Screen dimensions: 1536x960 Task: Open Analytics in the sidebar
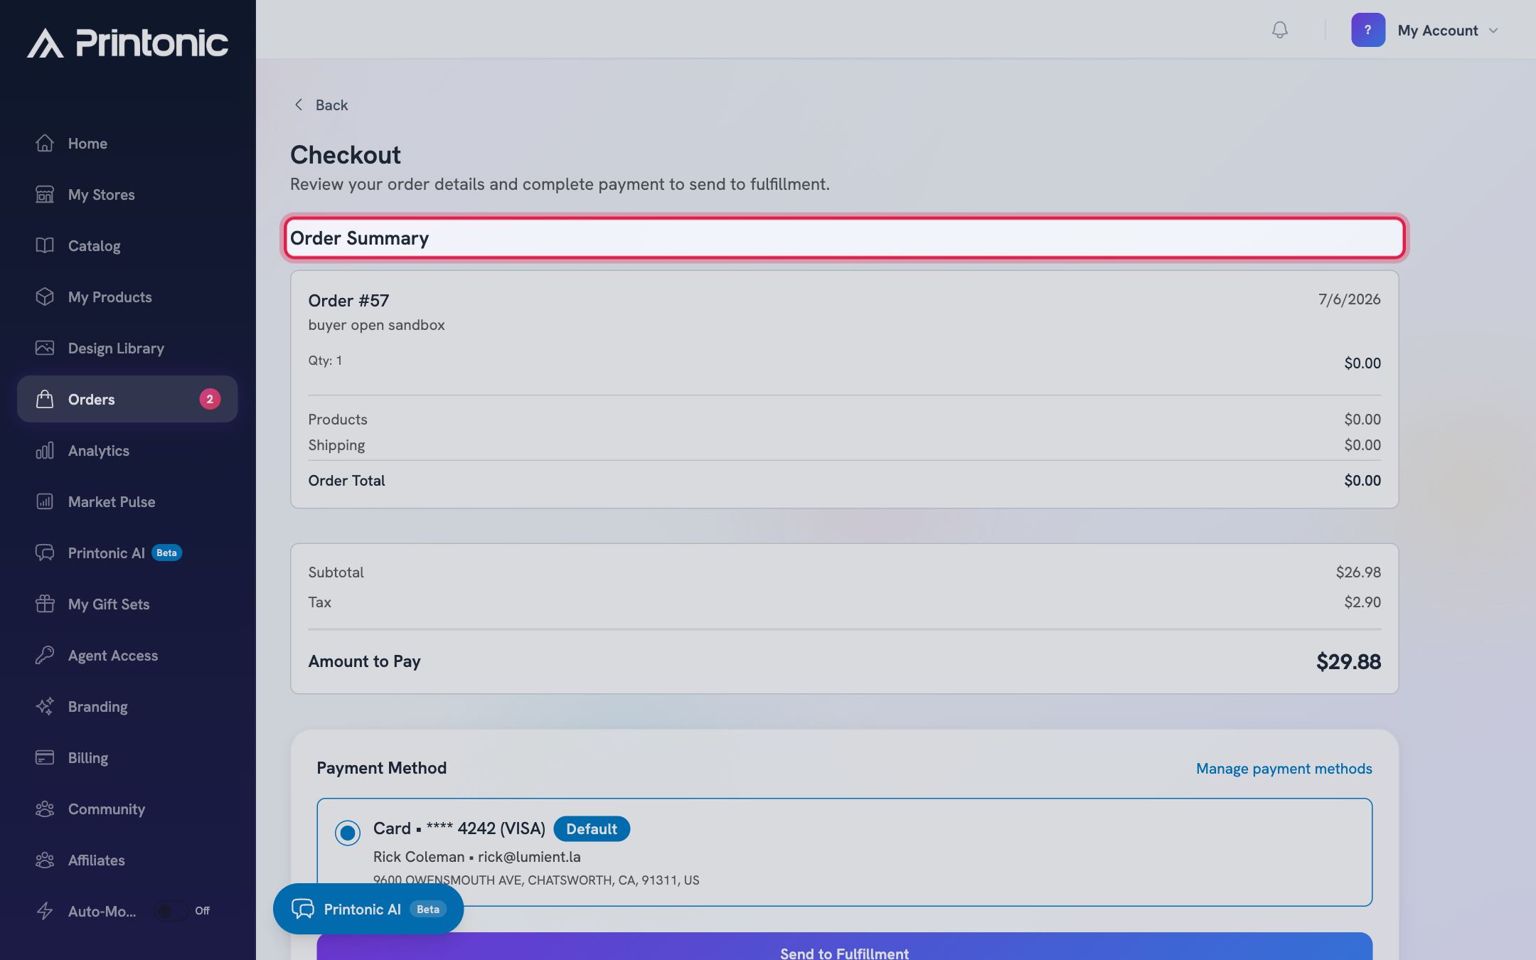coord(127,450)
